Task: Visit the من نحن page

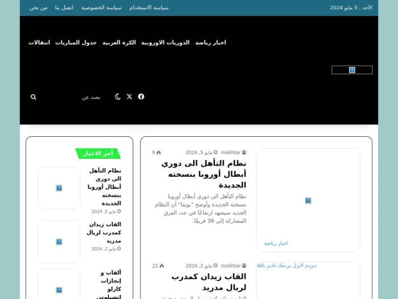Action: click(x=38, y=7)
